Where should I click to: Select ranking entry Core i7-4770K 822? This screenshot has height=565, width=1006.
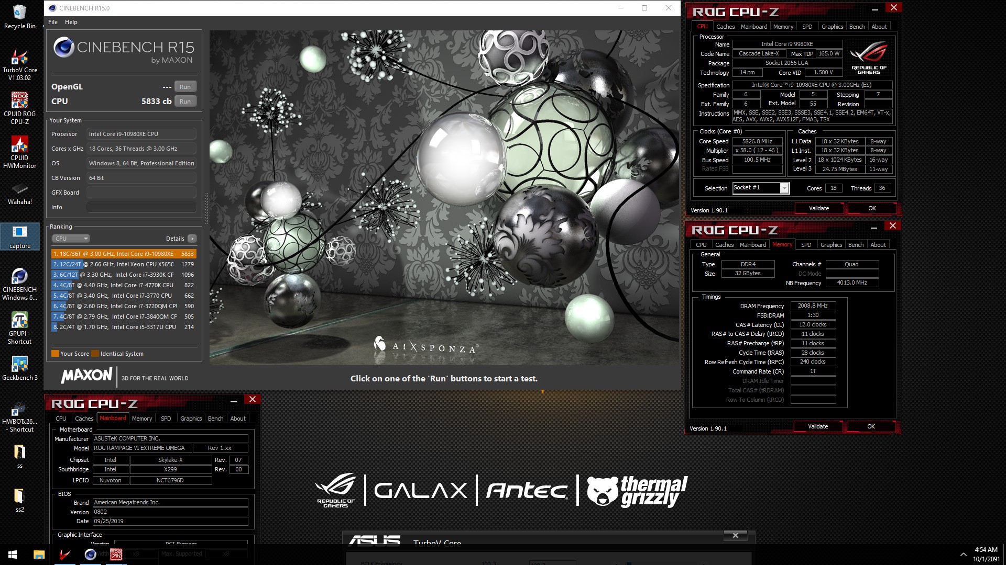click(x=124, y=285)
